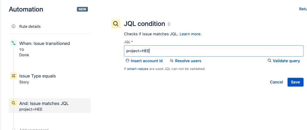Delete JQL condition via trash icon
This screenshot has height=130, width=307.
click(169, 24)
